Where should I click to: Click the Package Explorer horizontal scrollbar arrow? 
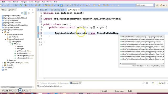[x=33, y=87]
